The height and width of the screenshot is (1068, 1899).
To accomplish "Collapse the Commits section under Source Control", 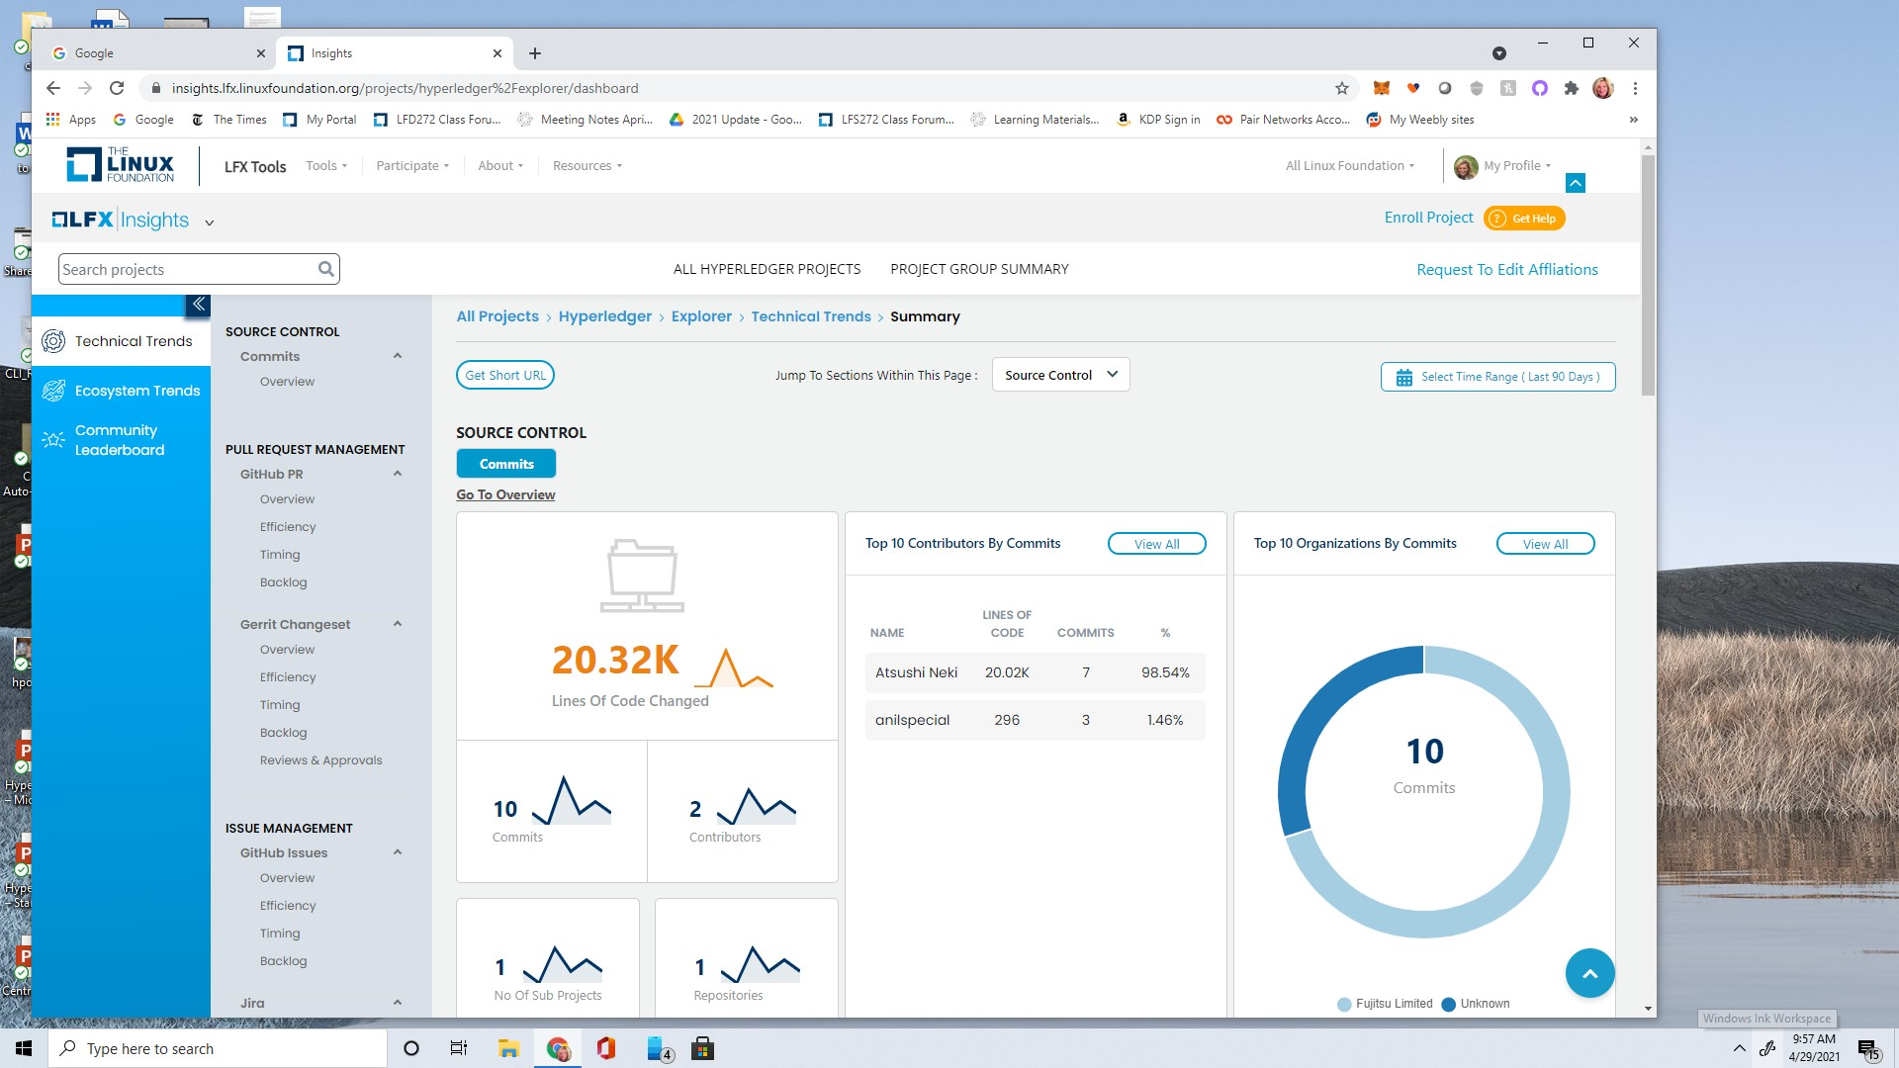I will click(x=397, y=355).
